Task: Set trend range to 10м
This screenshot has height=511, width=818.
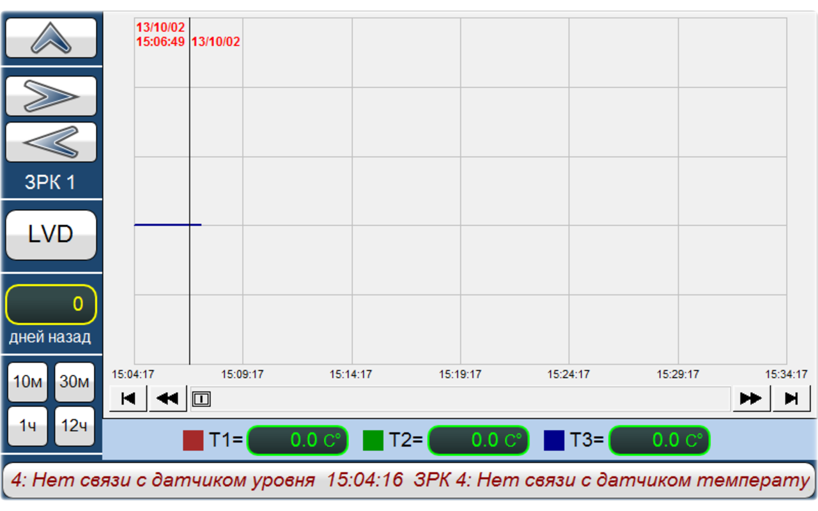Action: (x=27, y=382)
